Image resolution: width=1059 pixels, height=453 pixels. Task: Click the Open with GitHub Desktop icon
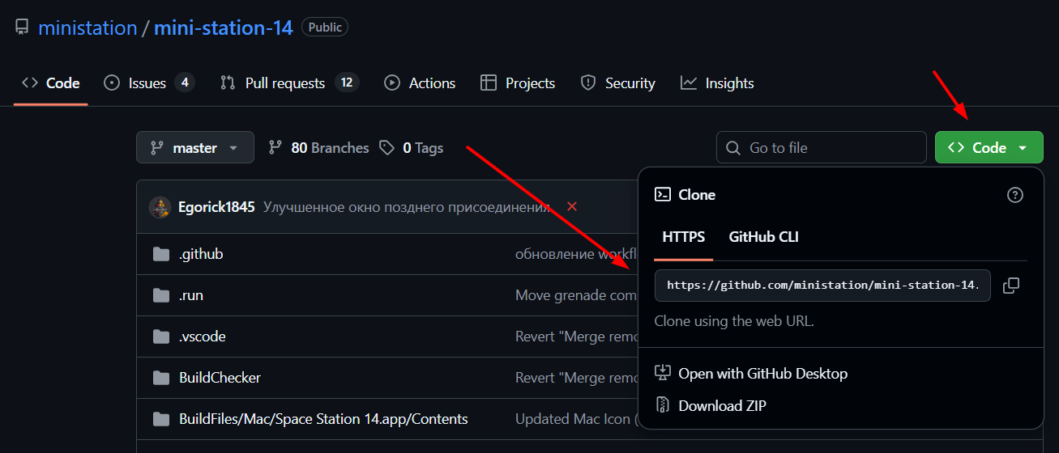tap(663, 373)
